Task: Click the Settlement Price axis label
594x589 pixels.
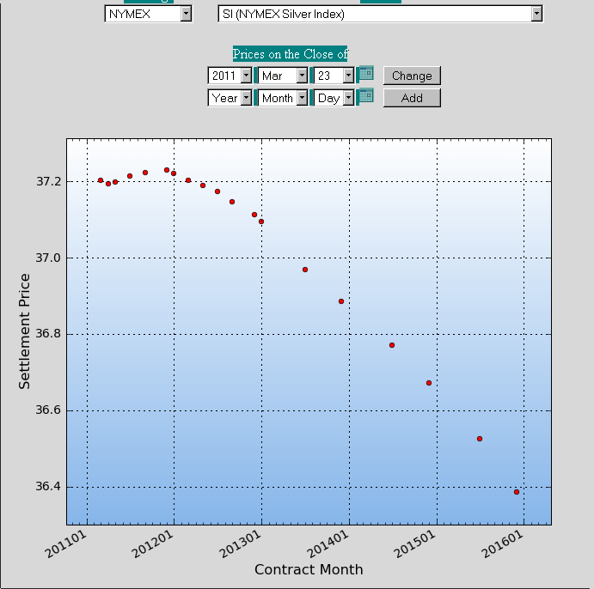Action: 24,331
